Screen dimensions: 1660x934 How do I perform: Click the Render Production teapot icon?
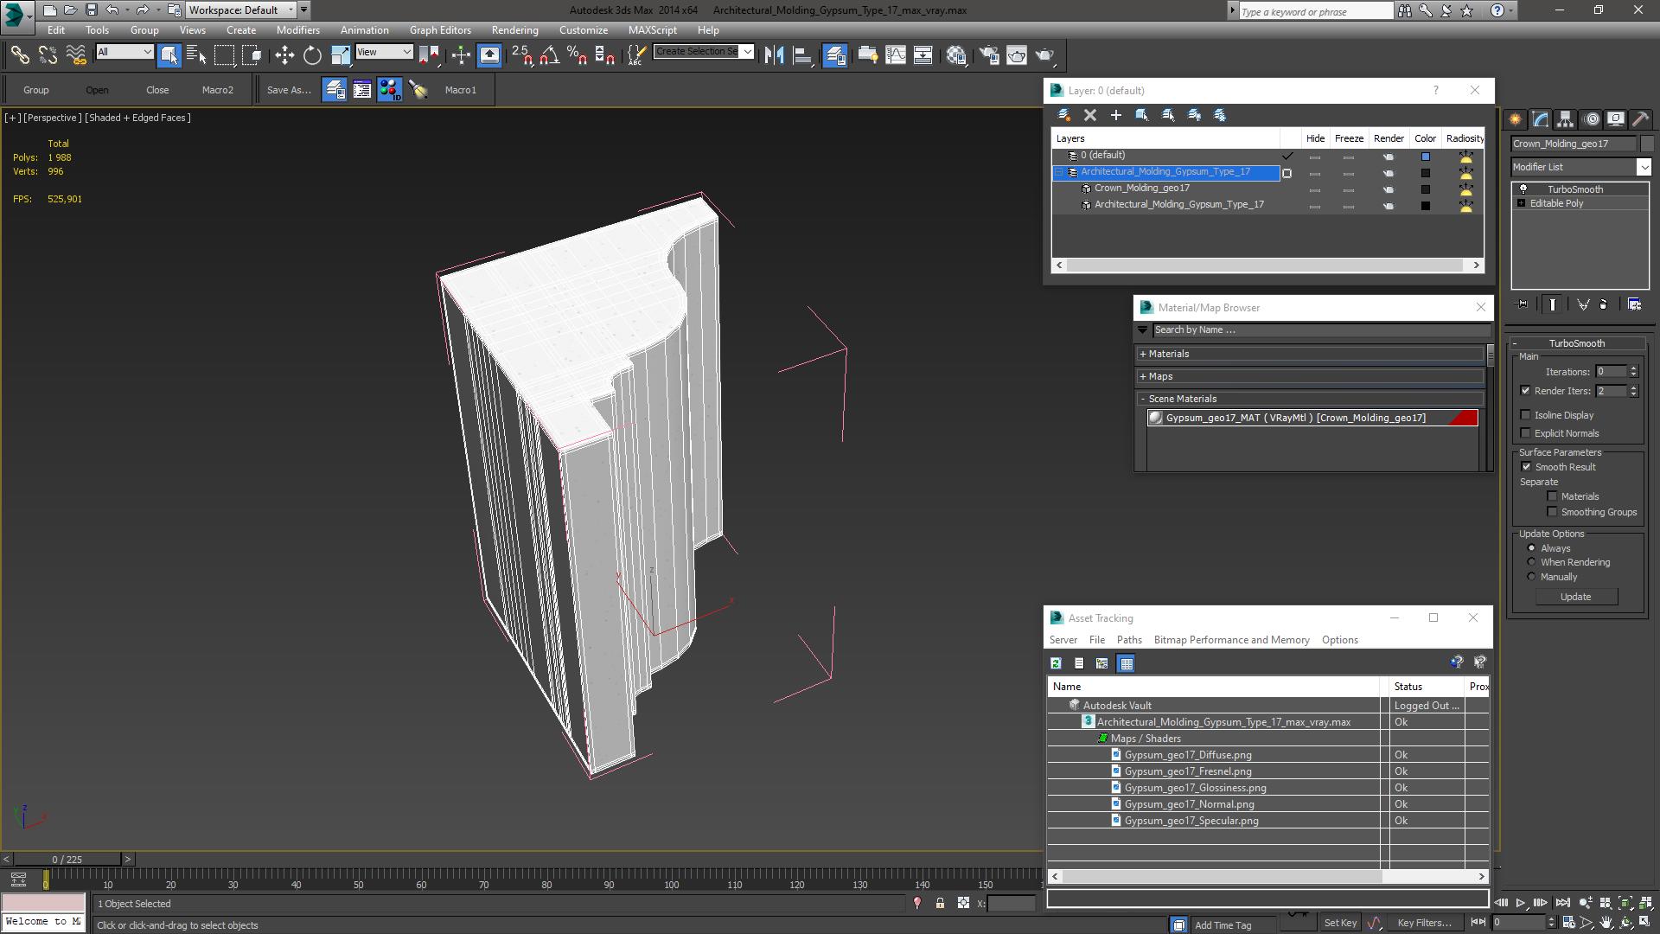pyautogui.click(x=1045, y=55)
